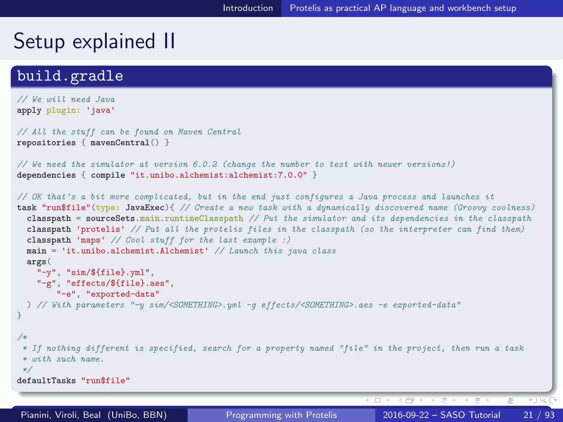Go to previous section arrow
This screenshot has height=422, width=563.
466,400
